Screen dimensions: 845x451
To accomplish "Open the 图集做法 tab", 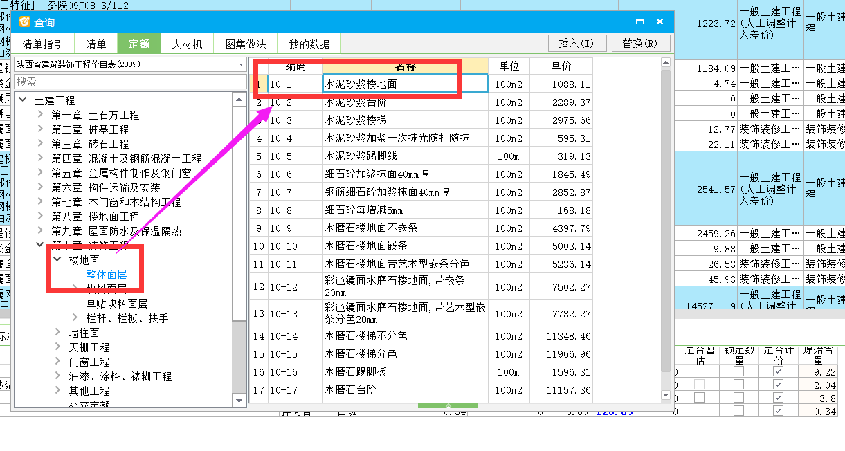I will 246,44.
